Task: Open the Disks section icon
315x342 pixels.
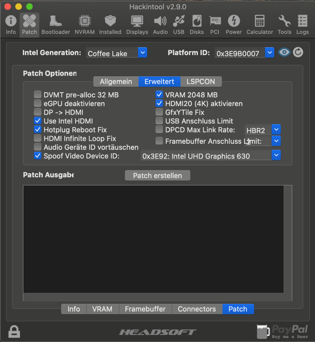Action: [197, 24]
